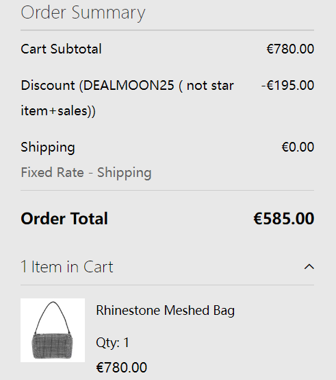Click the word 'Cart' in items heading
Image resolution: width=336 pixels, height=380 pixels.
coord(99,267)
